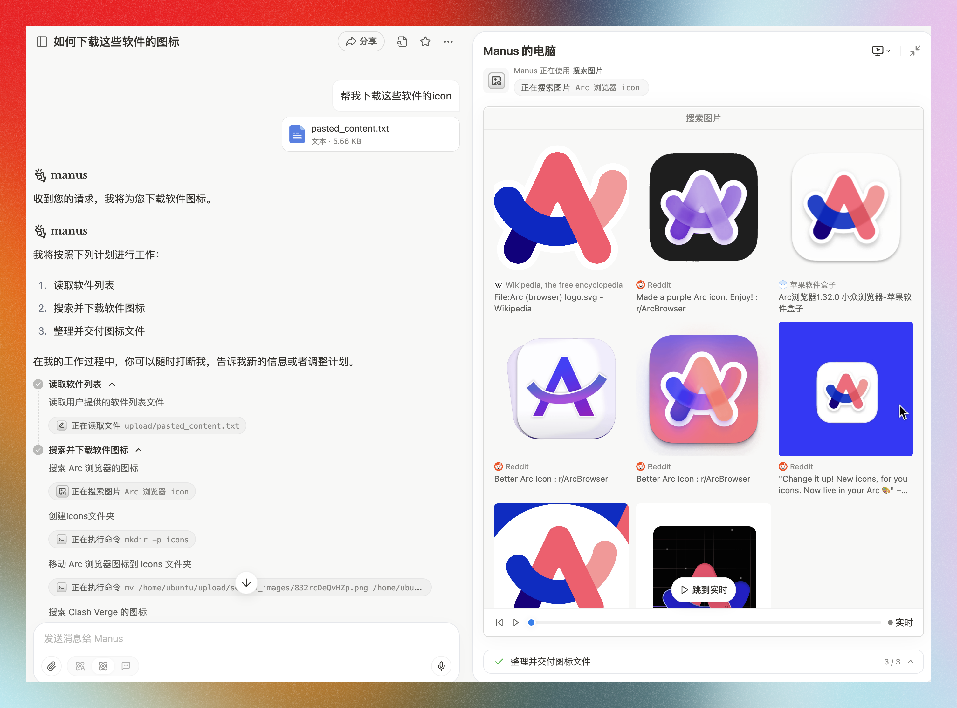
Task: Click the scroll-to-bottom down arrow button
Action: [246, 583]
